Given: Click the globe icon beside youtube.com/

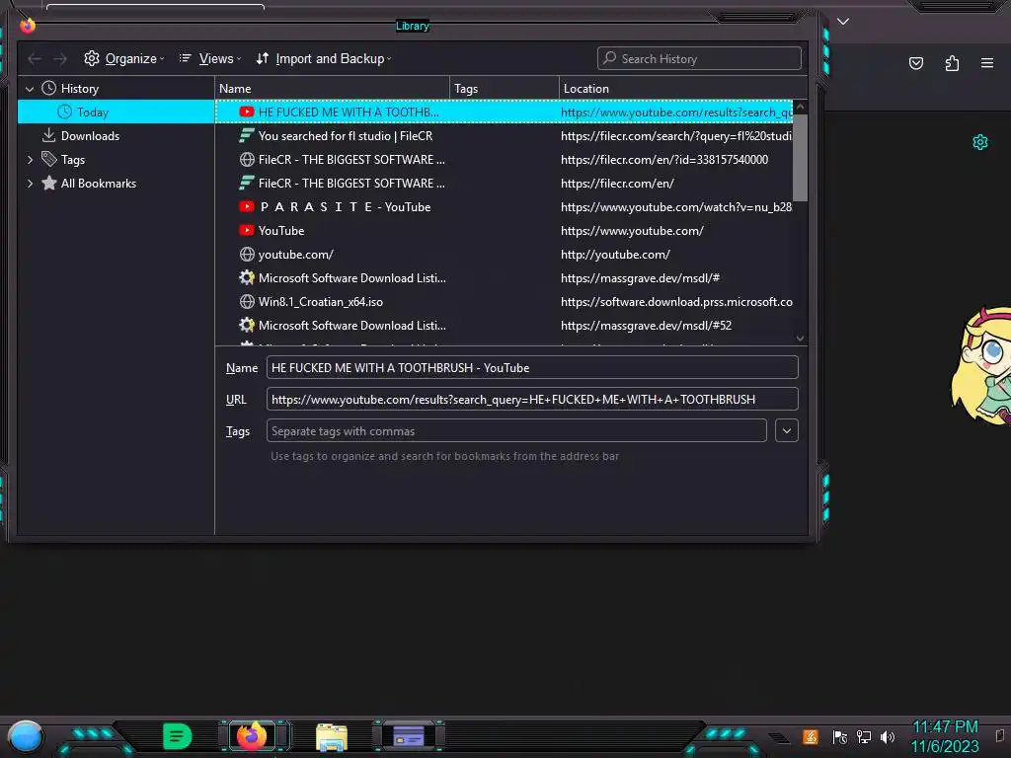Looking at the screenshot, I should 246,254.
